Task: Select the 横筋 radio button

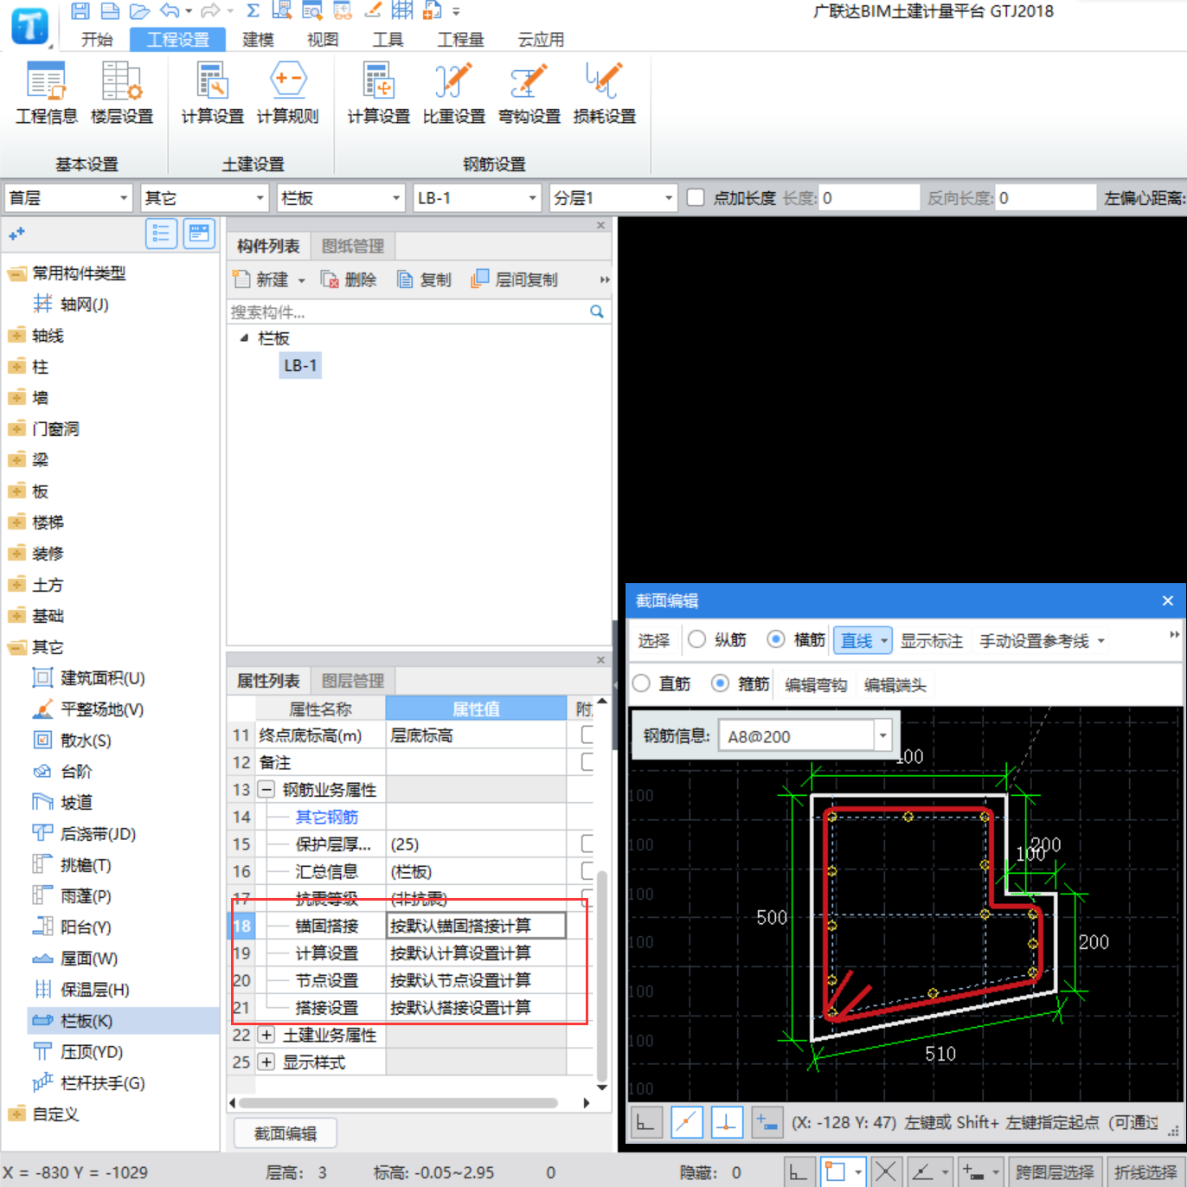Action: click(x=776, y=639)
